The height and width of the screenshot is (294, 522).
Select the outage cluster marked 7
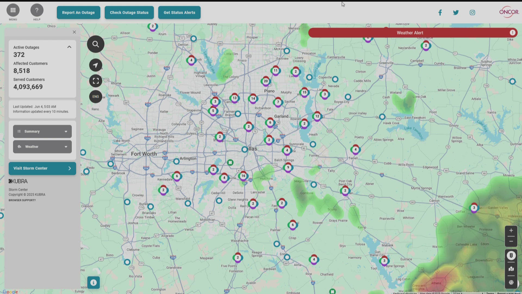(x=278, y=102)
